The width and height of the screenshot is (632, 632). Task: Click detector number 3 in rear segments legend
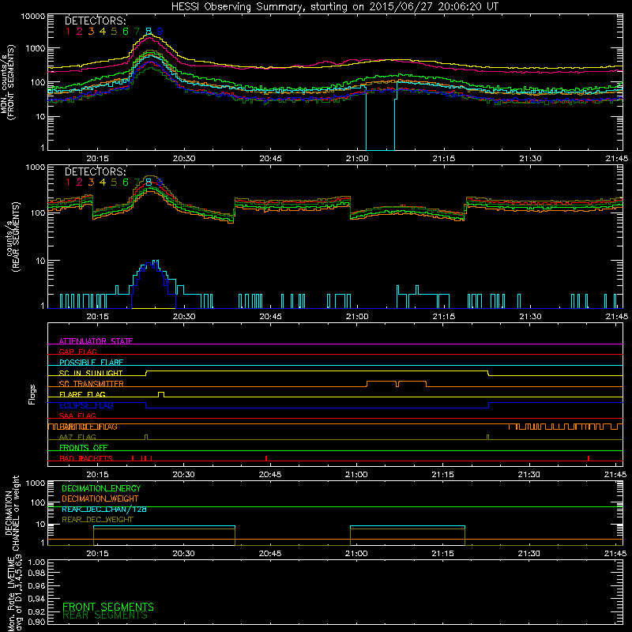point(91,182)
